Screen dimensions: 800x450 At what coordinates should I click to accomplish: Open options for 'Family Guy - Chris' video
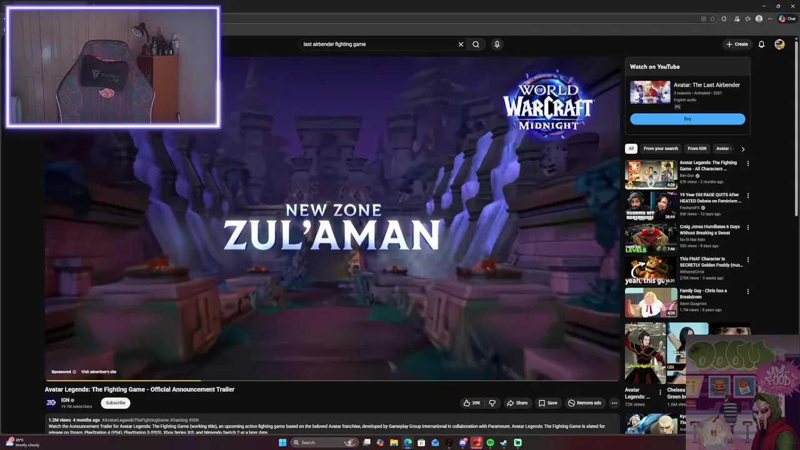[748, 291]
